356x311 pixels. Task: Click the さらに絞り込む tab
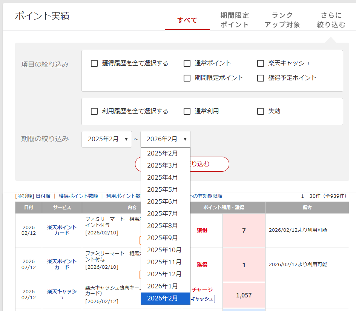tap(331, 20)
